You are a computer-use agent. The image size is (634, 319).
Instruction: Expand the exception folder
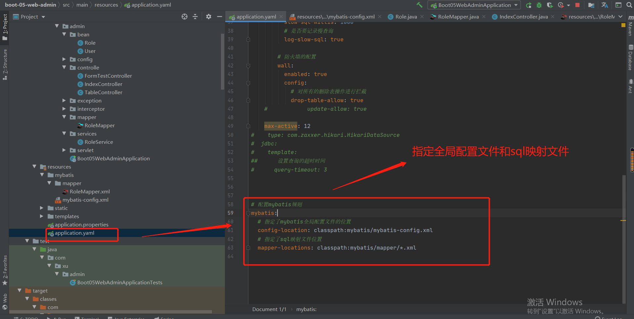(x=64, y=100)
